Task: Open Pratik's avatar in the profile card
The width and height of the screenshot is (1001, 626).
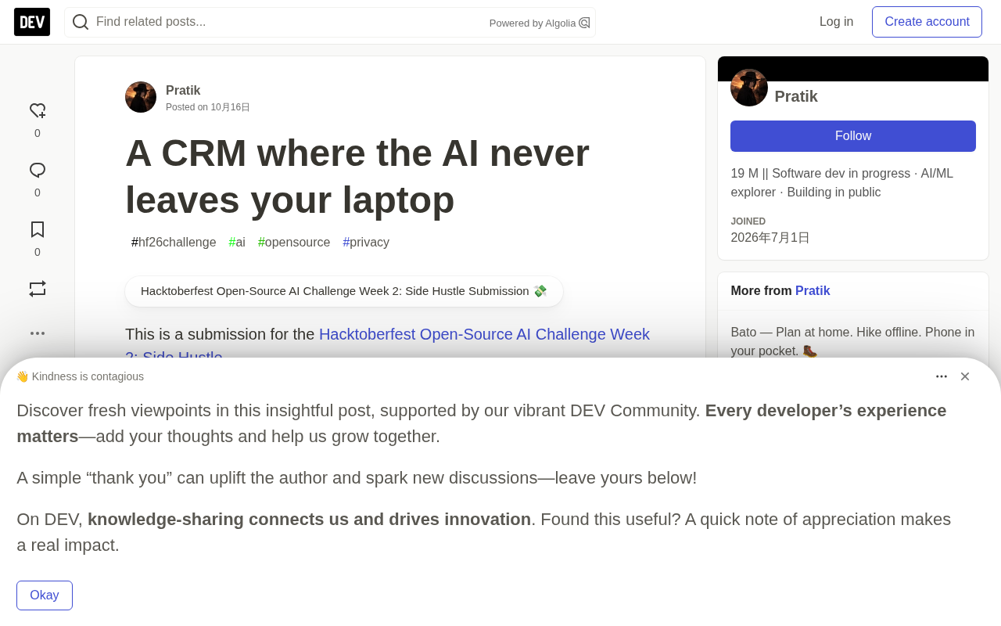Action: coord(749,88)
